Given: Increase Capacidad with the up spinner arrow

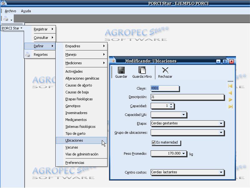Looking at the screenshot, I should coord(171,104).
